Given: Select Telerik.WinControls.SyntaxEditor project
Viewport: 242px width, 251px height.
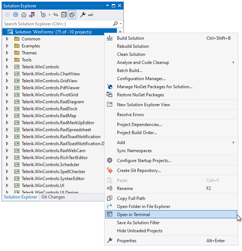Looking at the screenshot, I should click(x=53, y=179).
